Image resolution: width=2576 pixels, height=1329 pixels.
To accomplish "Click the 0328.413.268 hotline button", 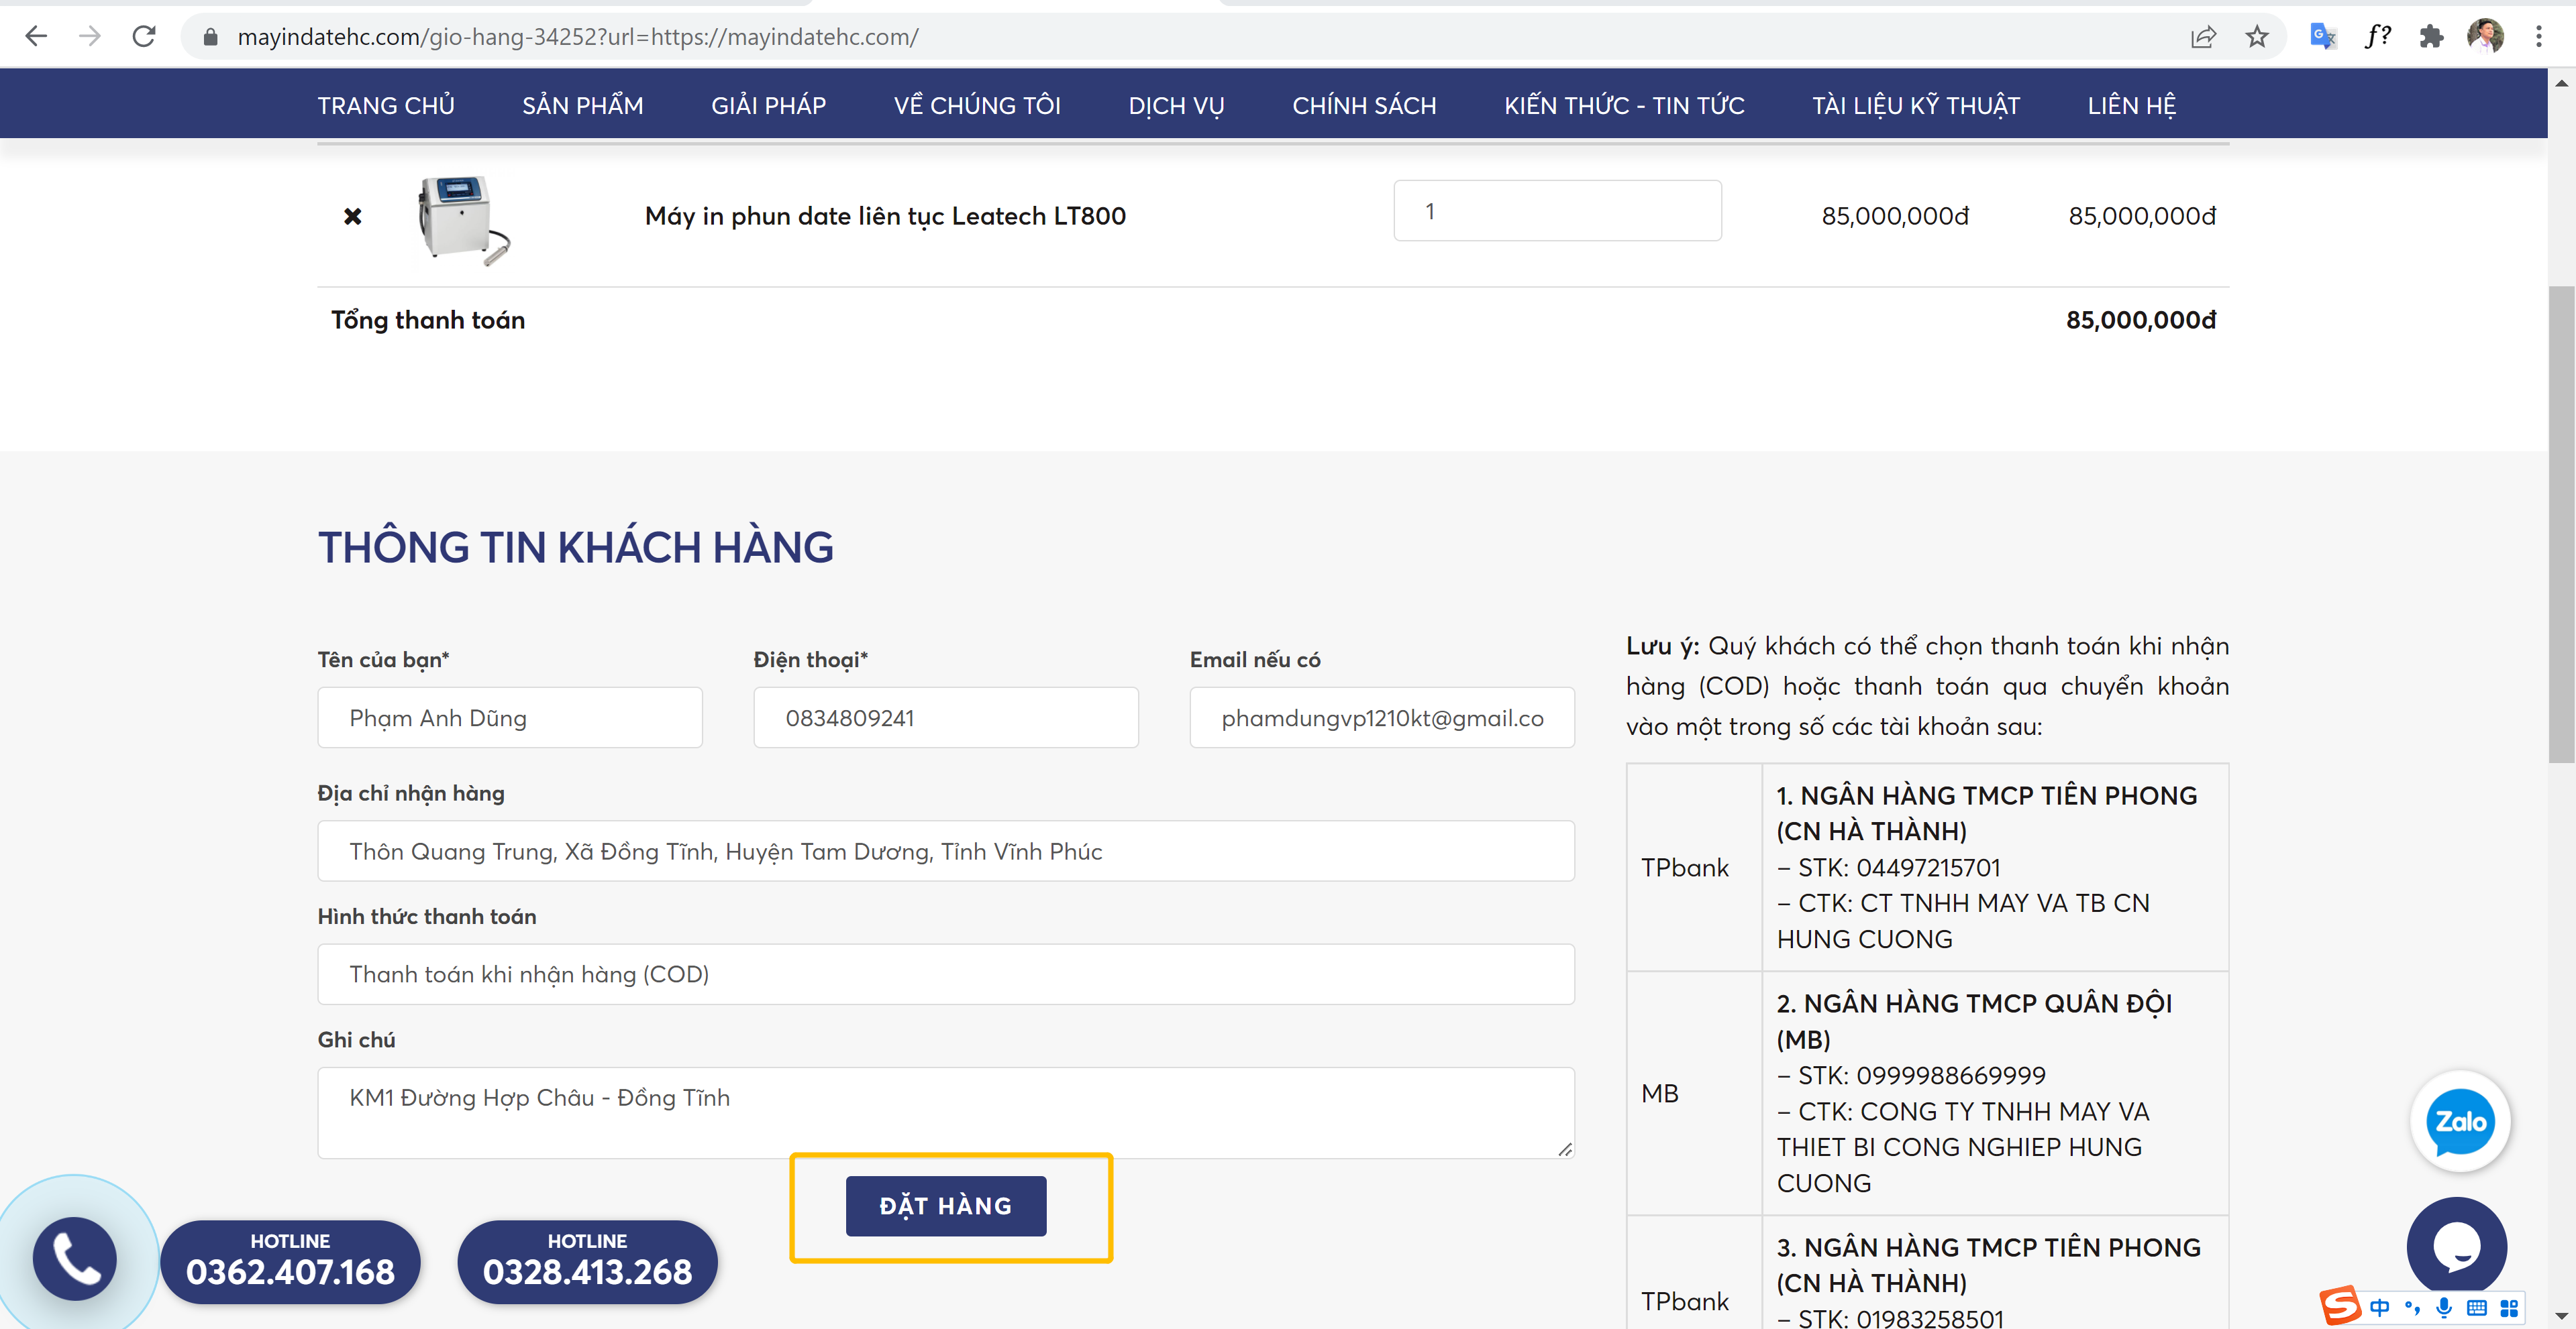I will pos(587,1261).
